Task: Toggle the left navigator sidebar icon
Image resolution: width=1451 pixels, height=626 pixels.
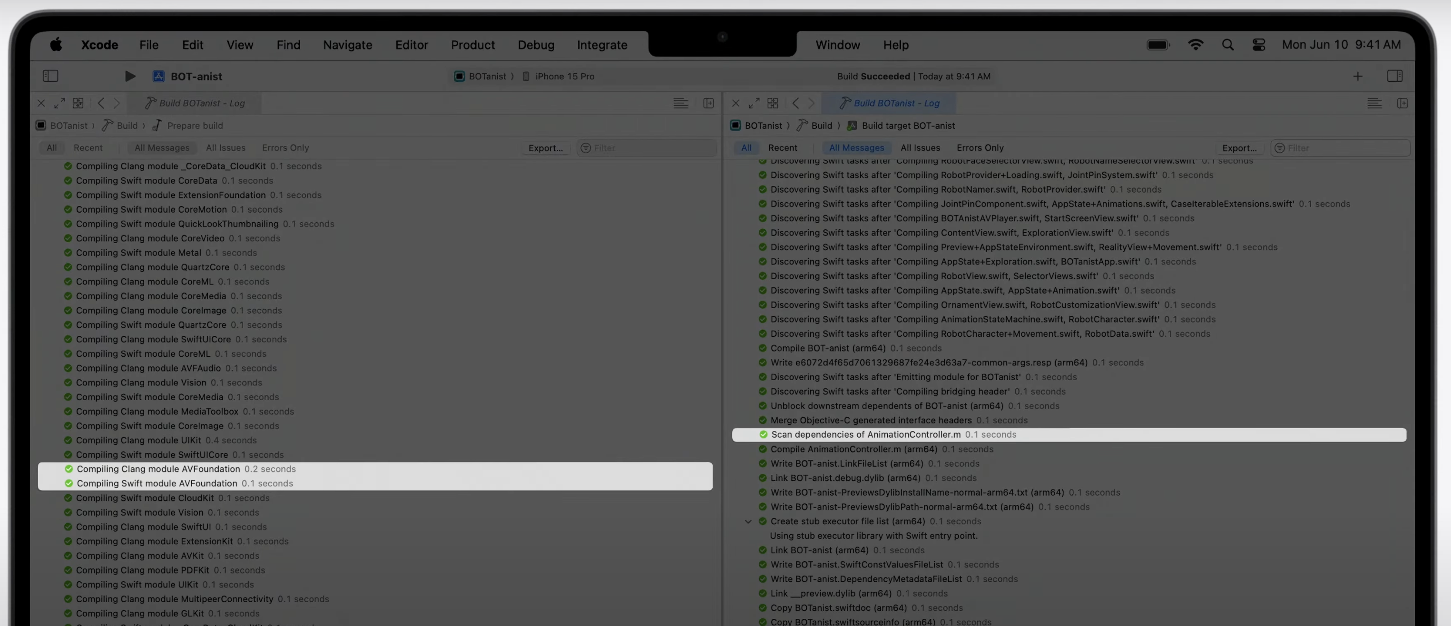Action: [x=51, y=76]
